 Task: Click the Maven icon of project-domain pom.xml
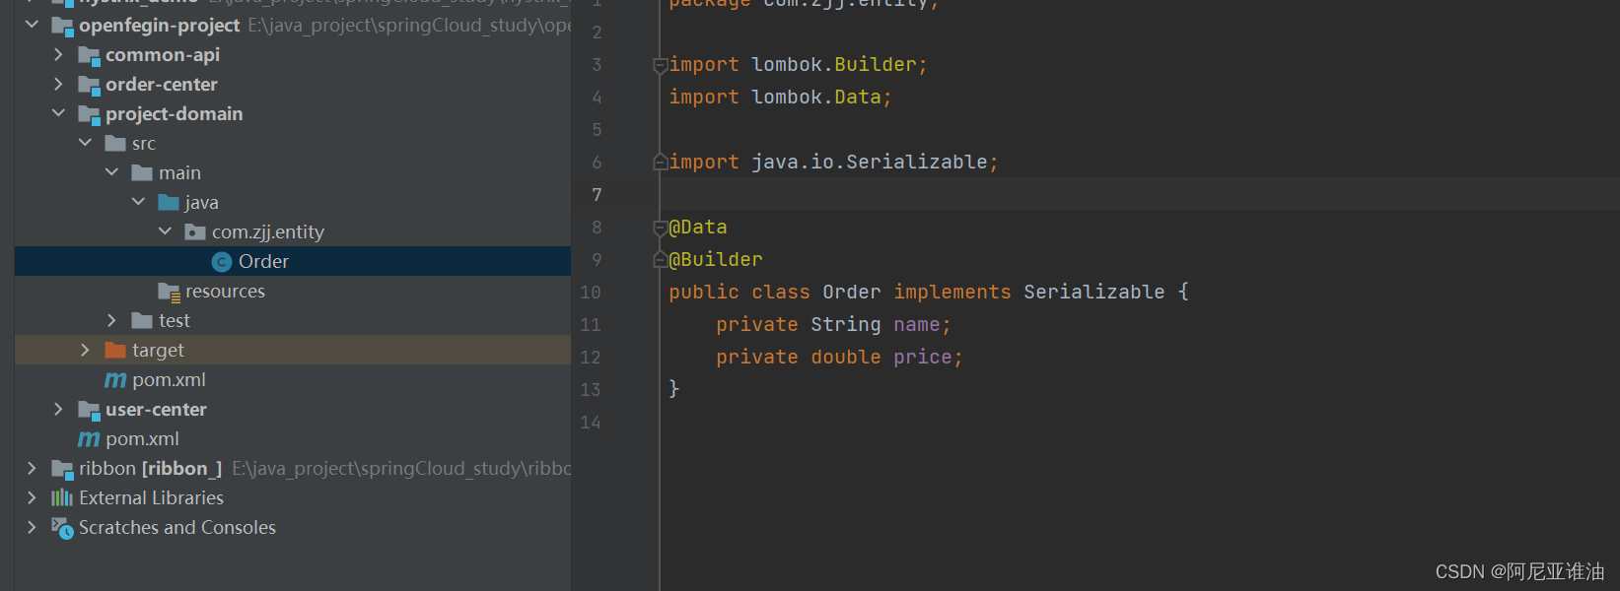(x=115, y=379)
